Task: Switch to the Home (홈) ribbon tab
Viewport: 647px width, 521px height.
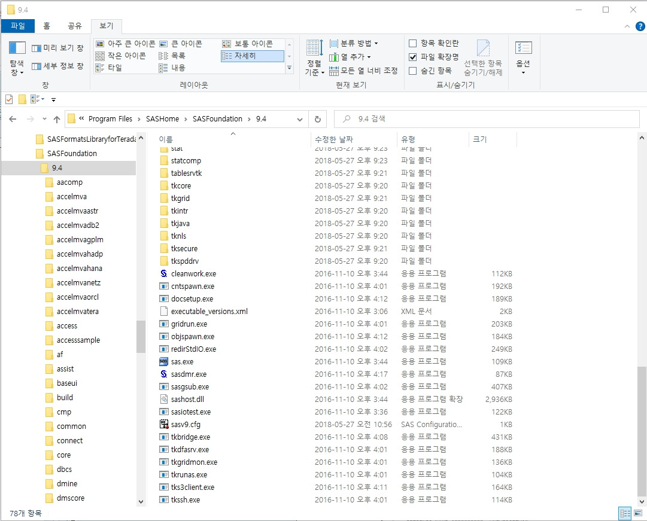Action: pos(47,26)
